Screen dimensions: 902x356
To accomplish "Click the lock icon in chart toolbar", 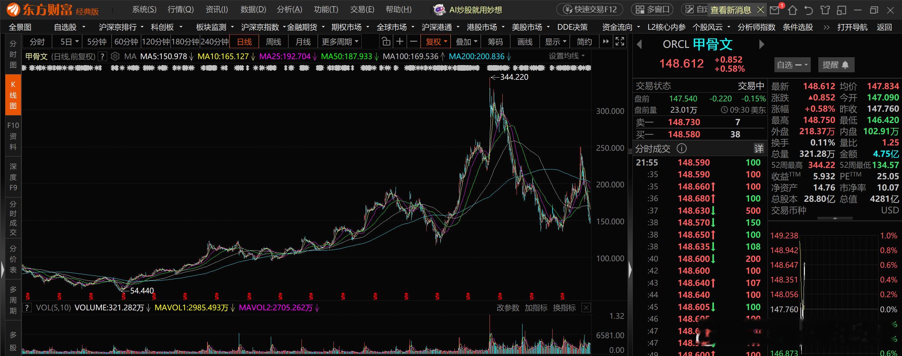I will (386, 42).
